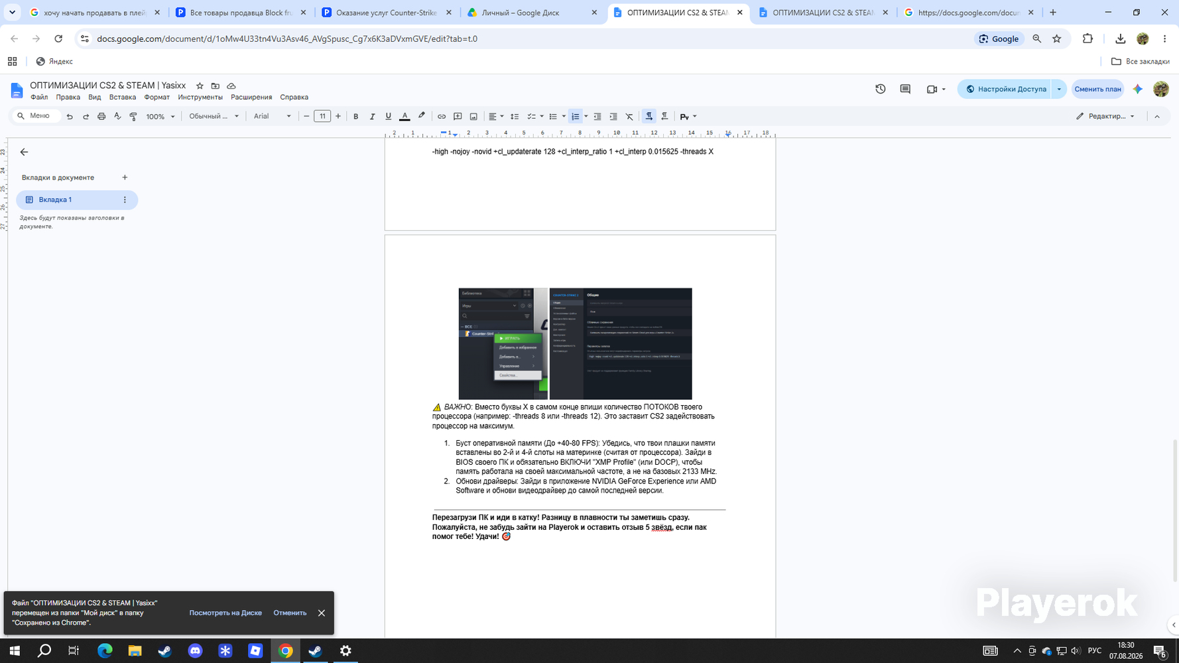Click the Настройки Доступа share button
This screenshot has height=663, width=1179.
coord(1005,89)
